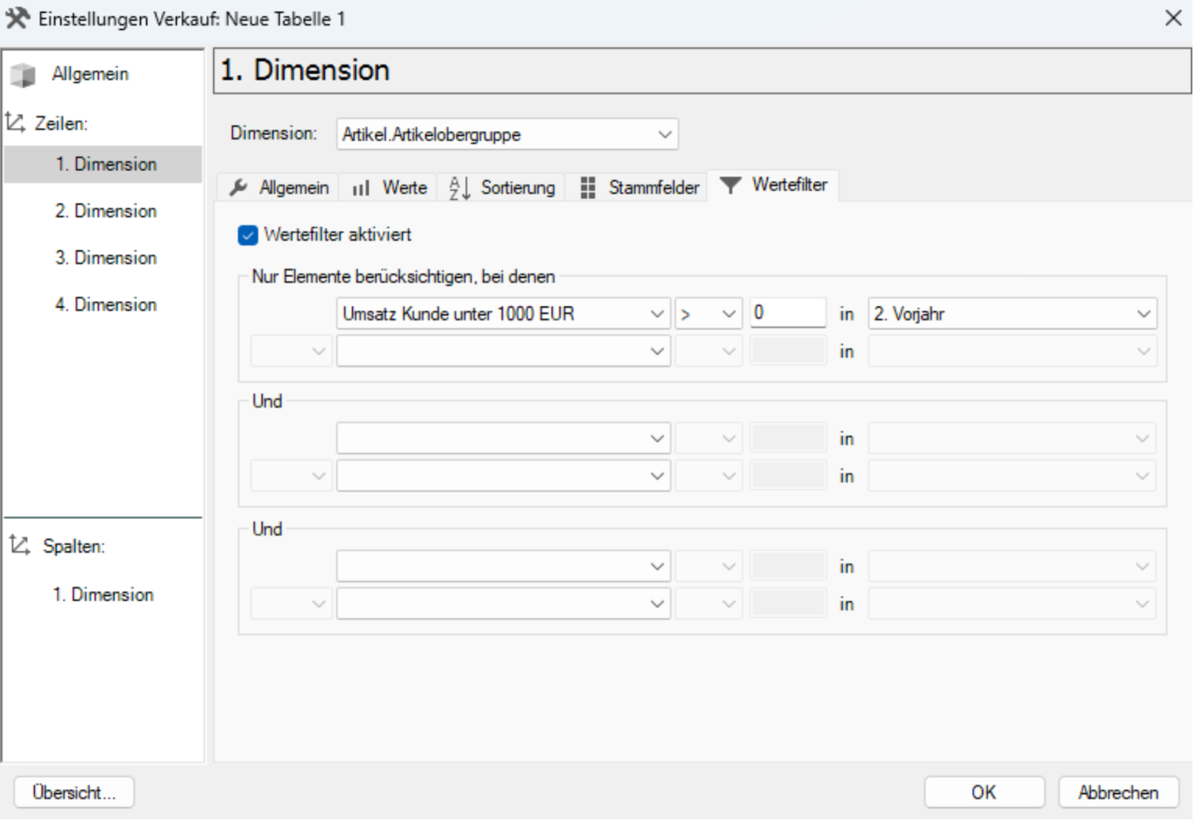Viewport: 1193px width, 823px height.
Task: Open the Dimension Artikel.Artikelobergruppe dropdown
Action: click(x=507, y=134)
